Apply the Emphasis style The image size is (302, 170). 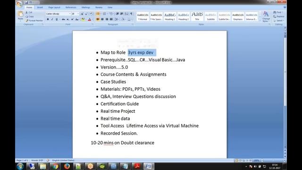238,17
